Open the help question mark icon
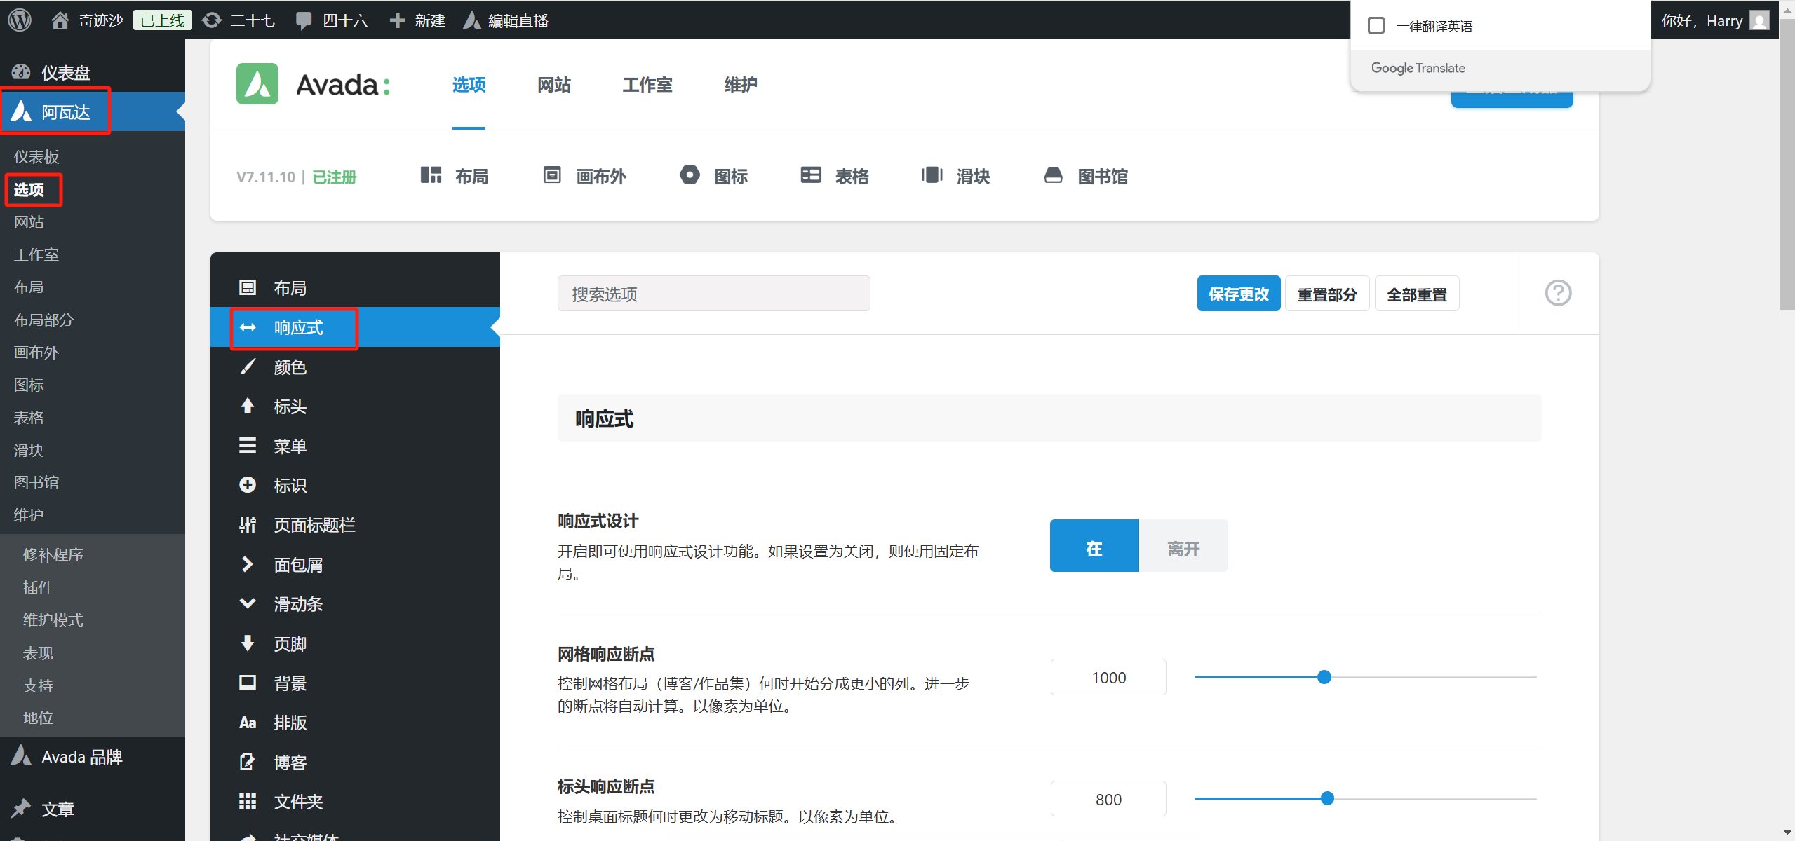1795x841 pixels. pyautogui.click(x=1557, y=292)
